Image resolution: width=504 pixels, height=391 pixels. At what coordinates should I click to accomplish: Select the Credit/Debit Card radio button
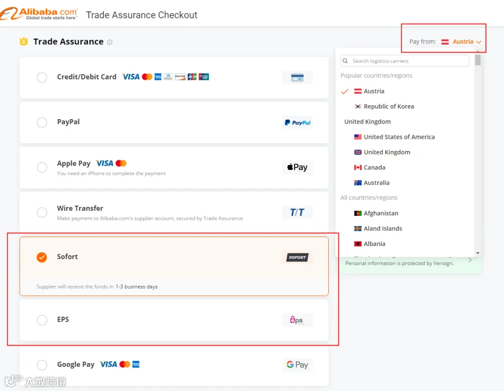tap(42, 77)
